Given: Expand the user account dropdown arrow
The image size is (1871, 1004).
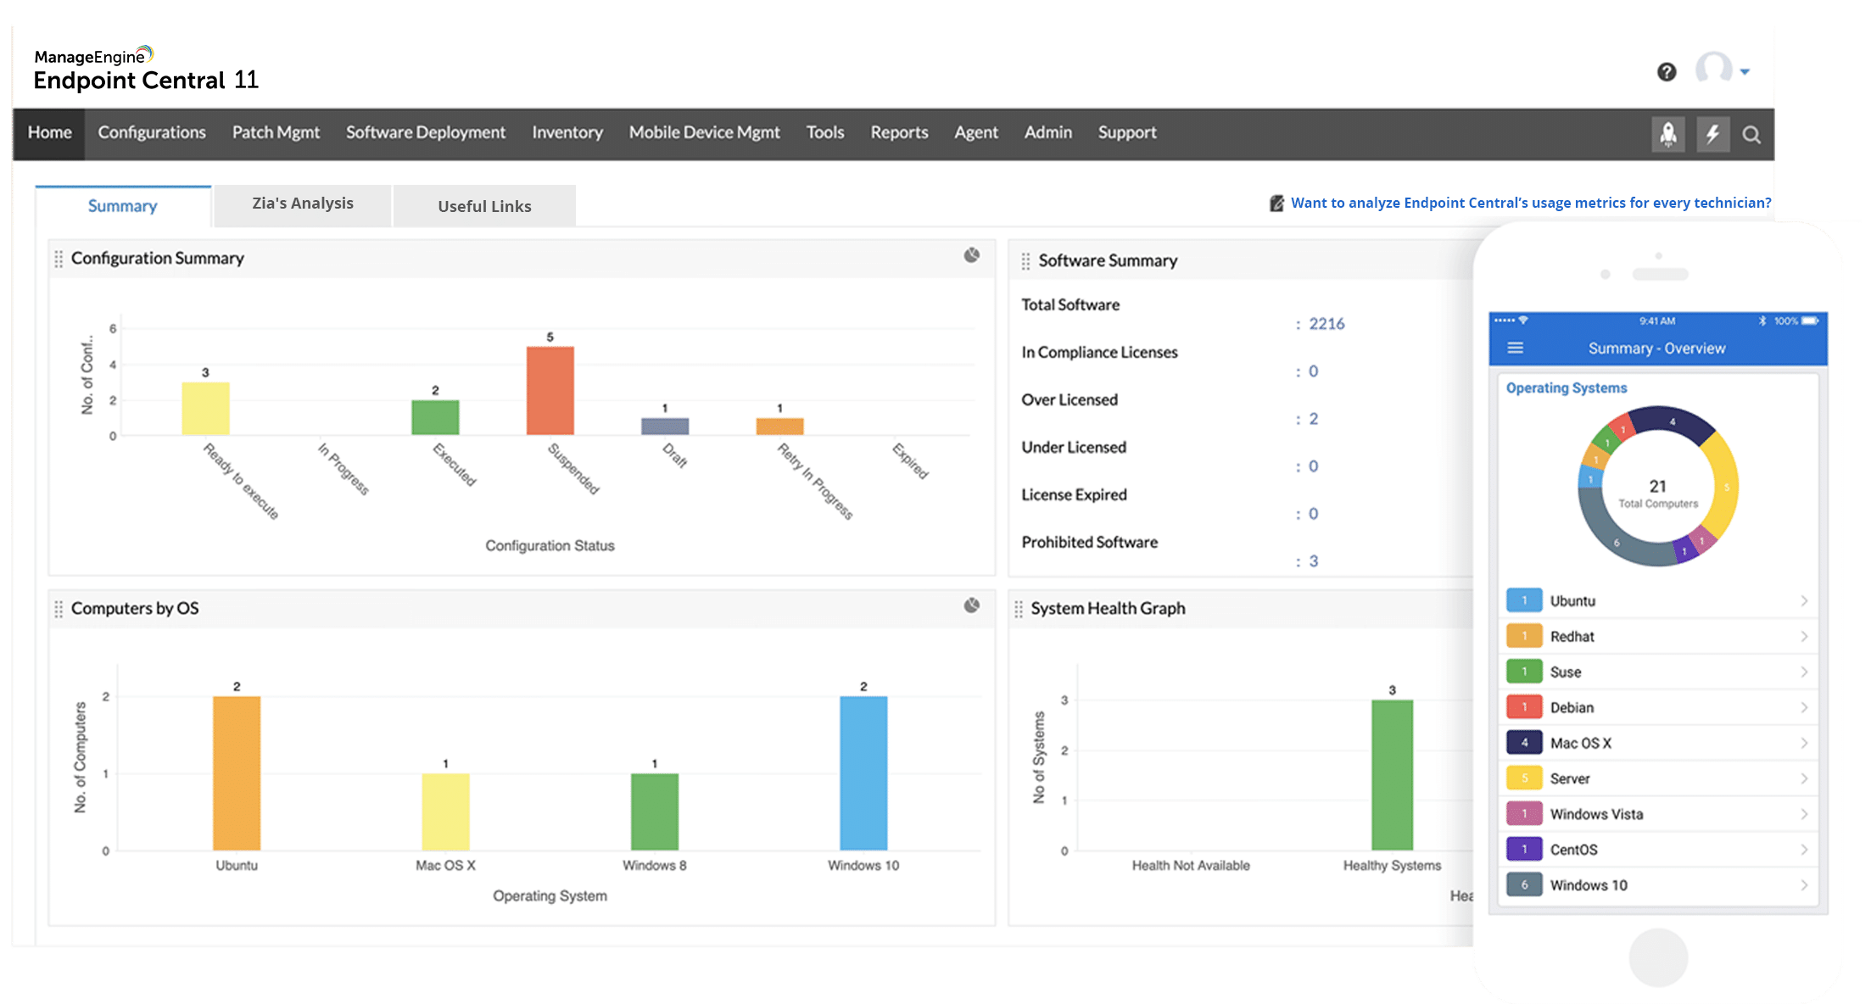Looking at the screenshot, I should 1745,72.
